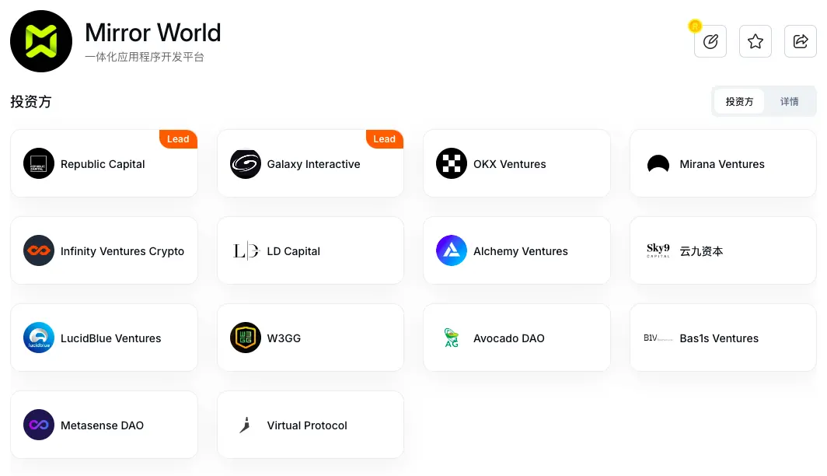This screenshot has width=827, height=476.
Task: Click the Infinity Ventures Crypto logo
Action: tap(39, 251)
